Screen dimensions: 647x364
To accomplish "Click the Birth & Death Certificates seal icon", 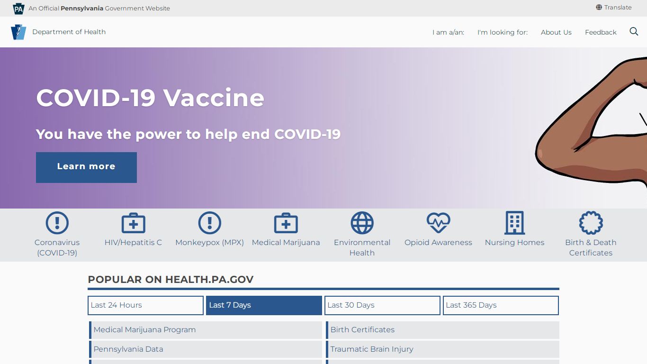I will (x=591, y=223).
